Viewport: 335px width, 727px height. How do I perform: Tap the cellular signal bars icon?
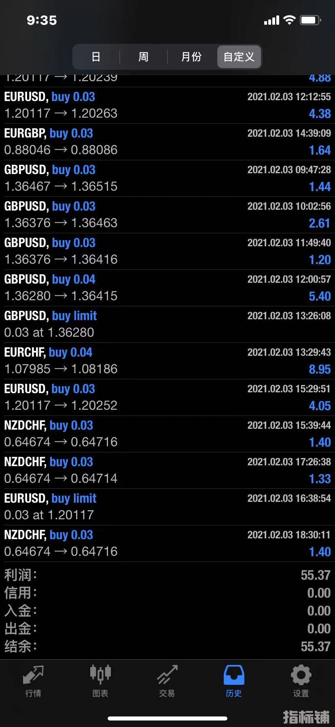(x=271, y=20)
